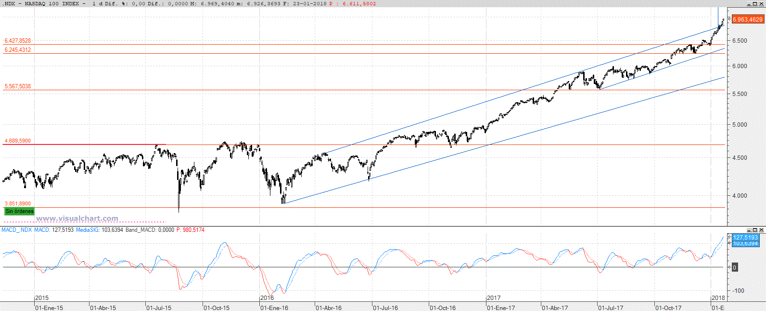Click the dark 0 level tag on MACD axis
The height and width of the screenshot is (311, 766).
pos(734,267)
